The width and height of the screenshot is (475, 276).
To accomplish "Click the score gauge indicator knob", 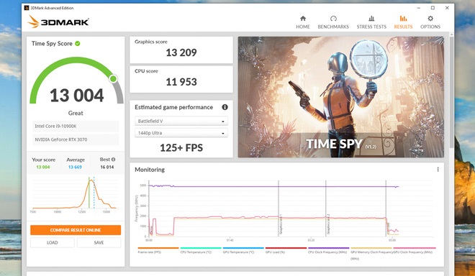I will tap(113, 78).
